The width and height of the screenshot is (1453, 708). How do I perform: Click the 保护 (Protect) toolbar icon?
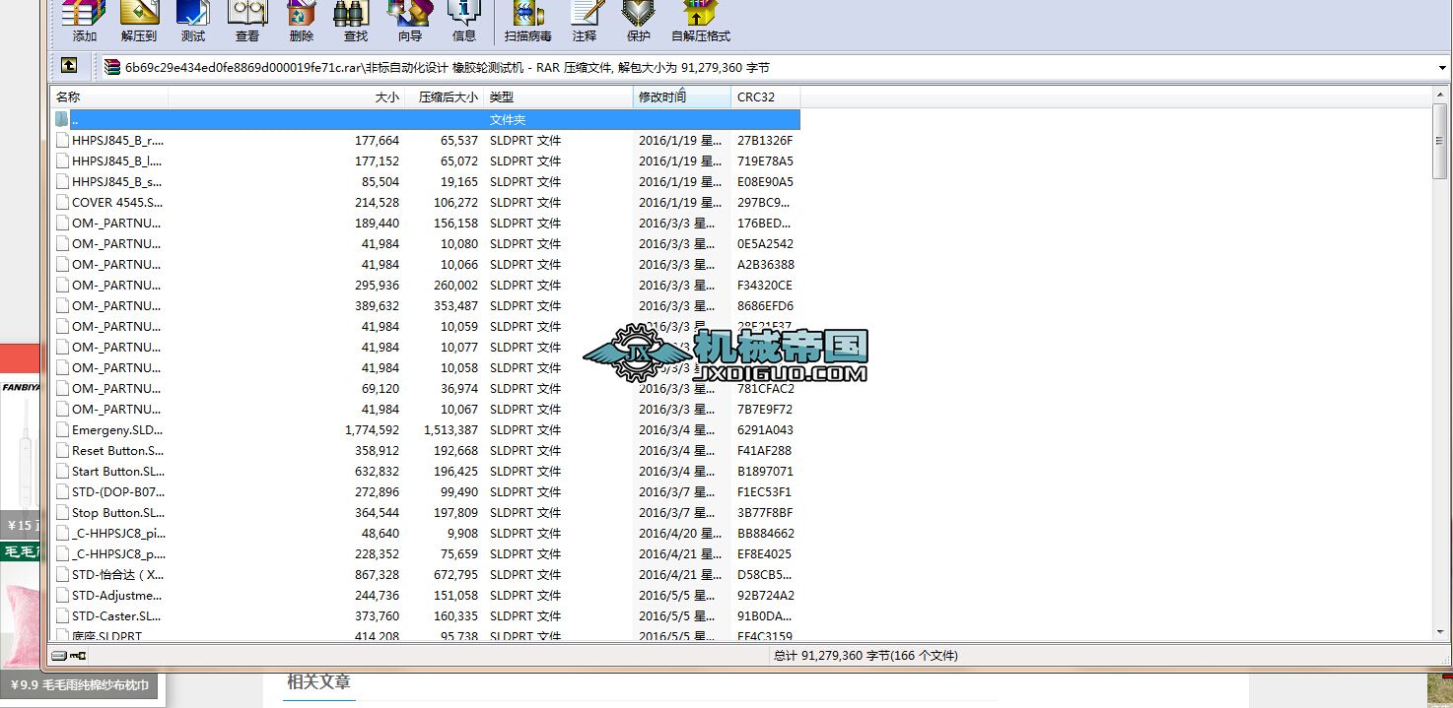tap(639, 20)
